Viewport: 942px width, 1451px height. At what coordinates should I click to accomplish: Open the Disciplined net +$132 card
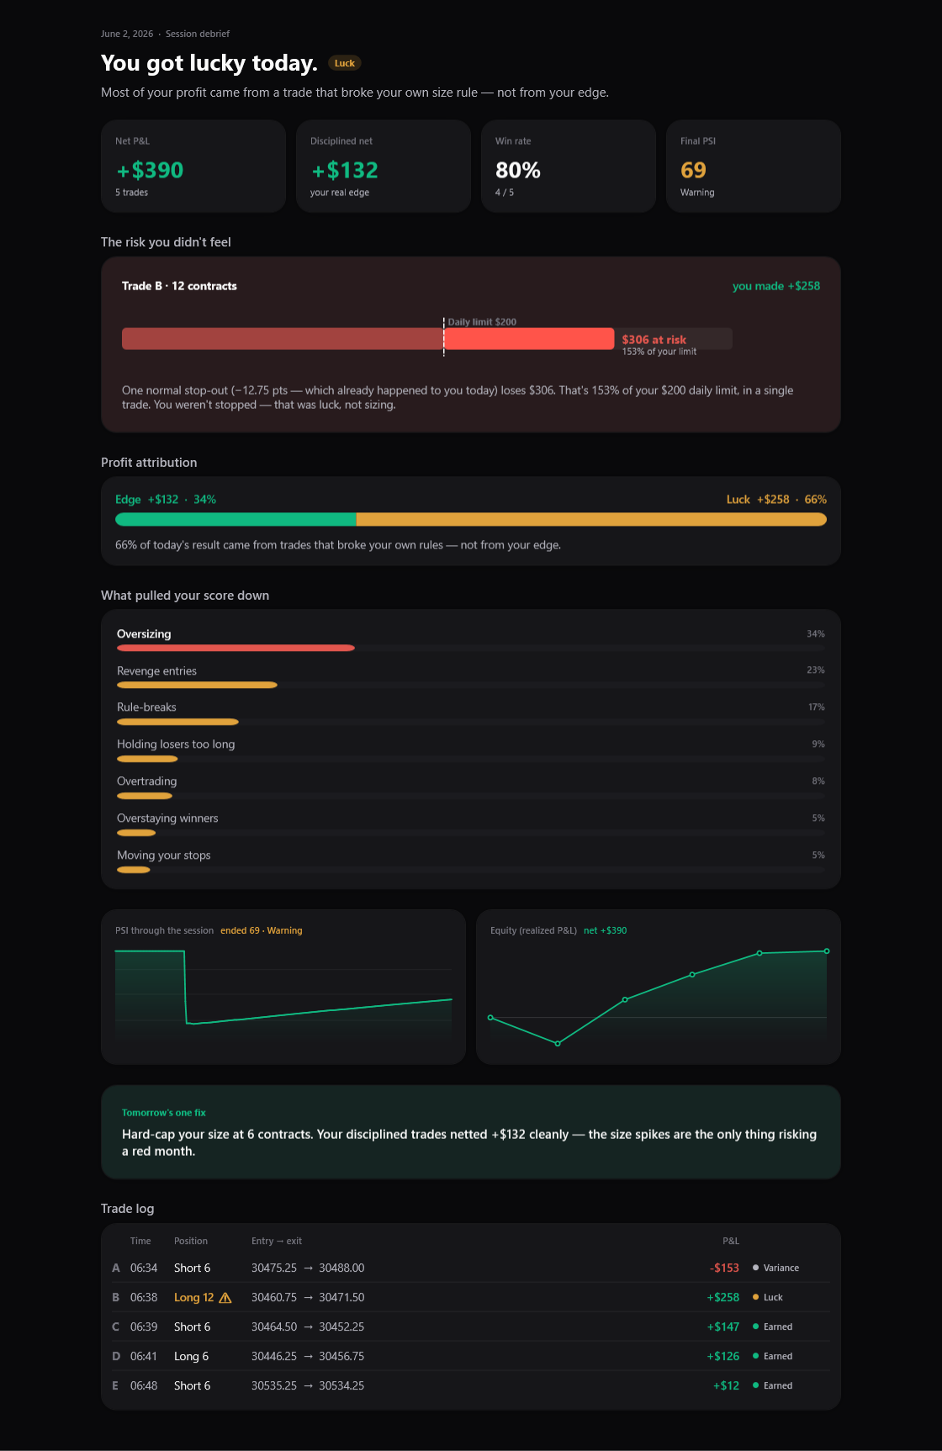pyautogui.click(x=384, y=167)
